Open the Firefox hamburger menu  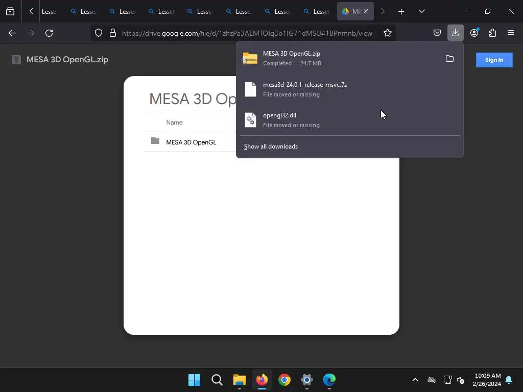click(x=510, y=33)
